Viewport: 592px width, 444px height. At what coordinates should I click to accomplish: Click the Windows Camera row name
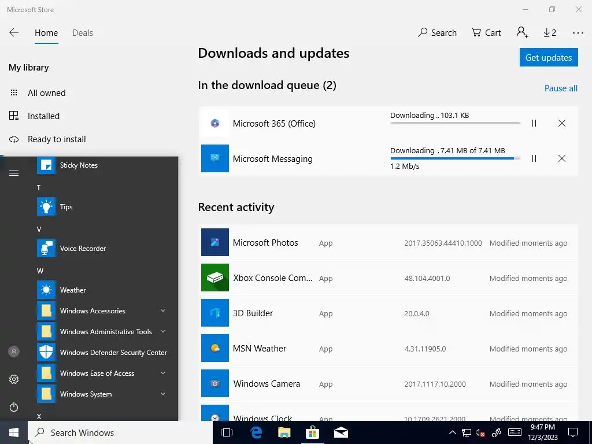[267, 384]
